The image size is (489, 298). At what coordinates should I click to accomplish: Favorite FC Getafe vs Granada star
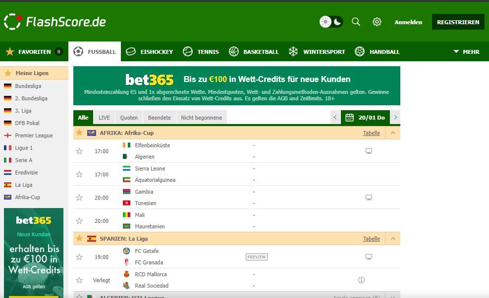[x=79, y=257]
